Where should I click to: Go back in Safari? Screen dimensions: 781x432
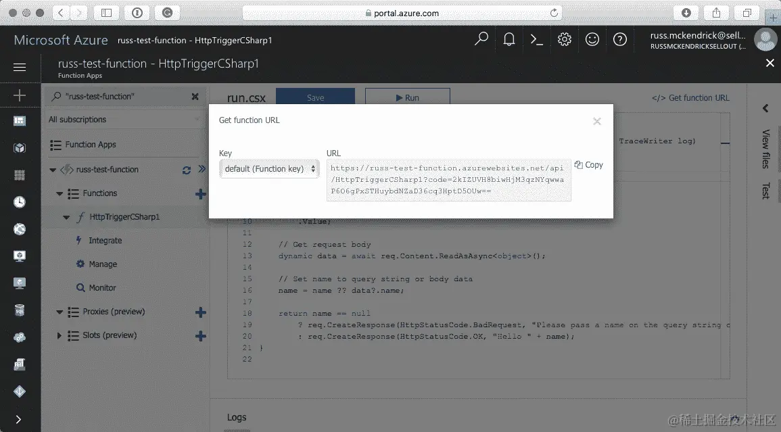pos(61,13)
